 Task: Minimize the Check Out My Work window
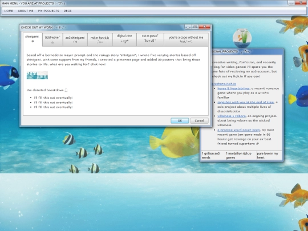pos(188,27)
